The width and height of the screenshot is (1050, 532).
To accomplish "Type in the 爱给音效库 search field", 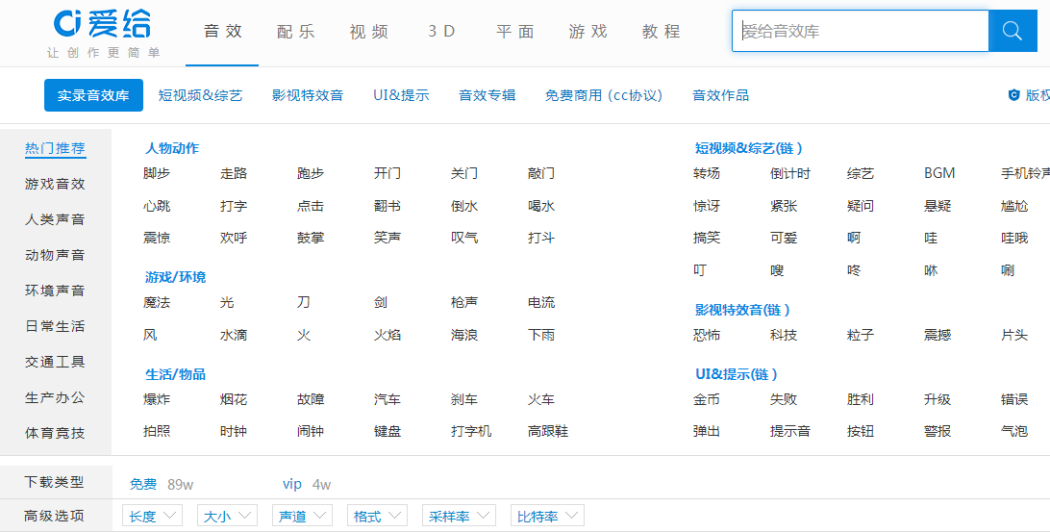I will pyautogui.click(x=861, y=31).
